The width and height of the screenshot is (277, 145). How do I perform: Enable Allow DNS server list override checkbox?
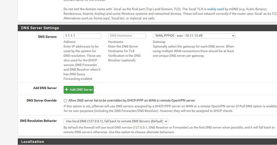[x=65, y=101]
